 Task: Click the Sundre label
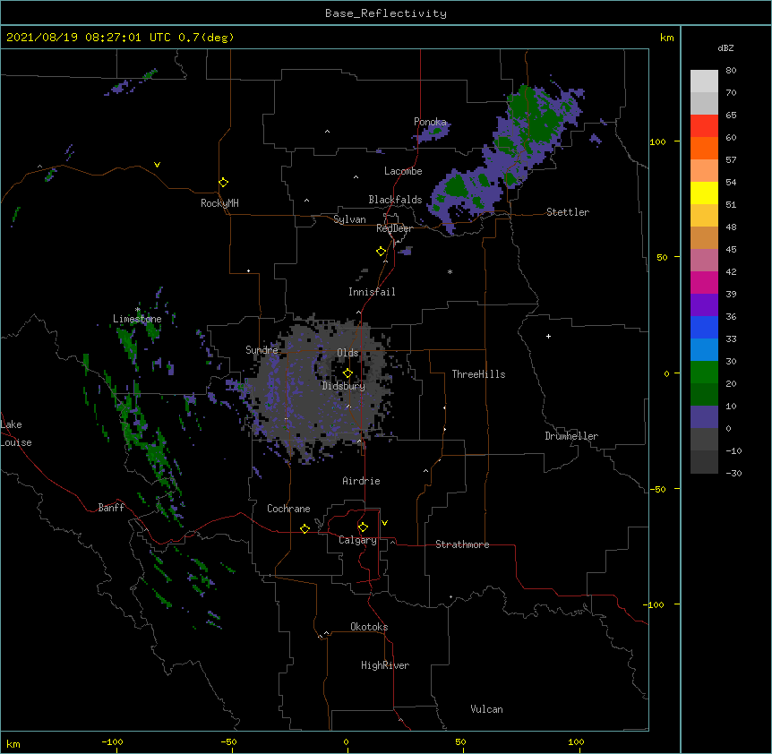pos(262,350)
